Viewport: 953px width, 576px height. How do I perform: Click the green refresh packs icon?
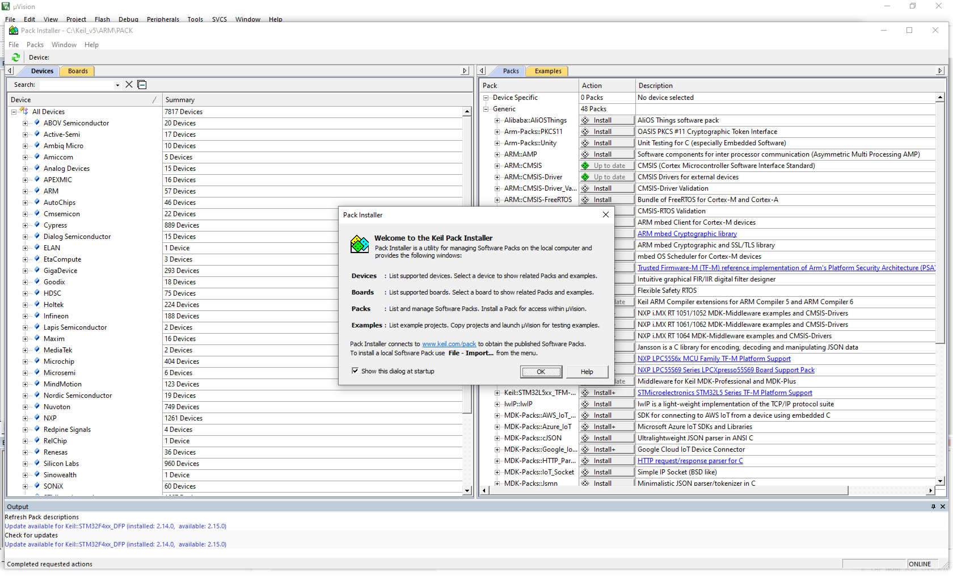click(16, 57)
